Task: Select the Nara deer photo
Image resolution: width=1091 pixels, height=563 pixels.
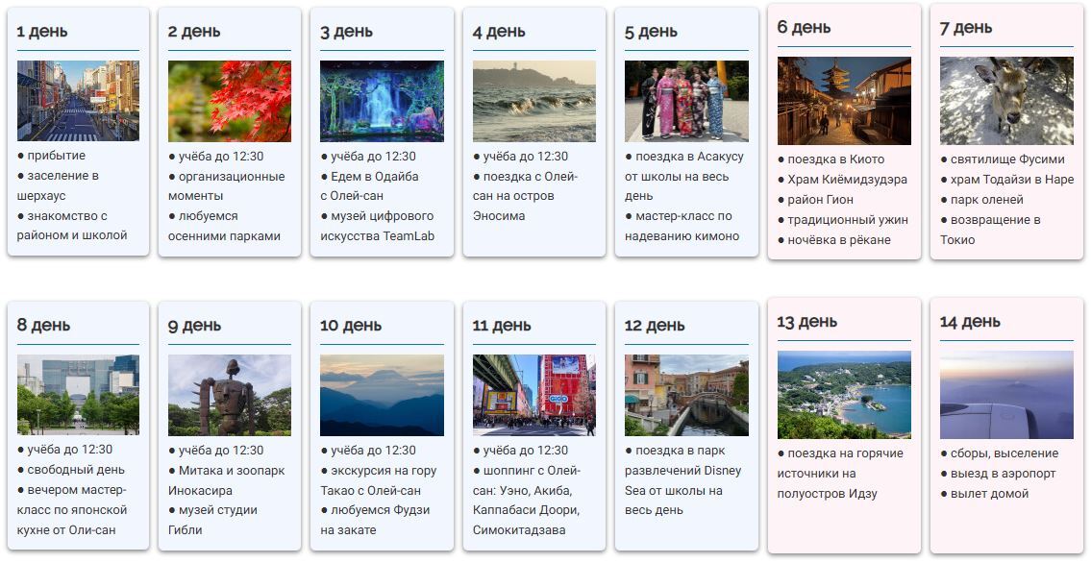Action: pyautogui.click(x=1006, y=101)
